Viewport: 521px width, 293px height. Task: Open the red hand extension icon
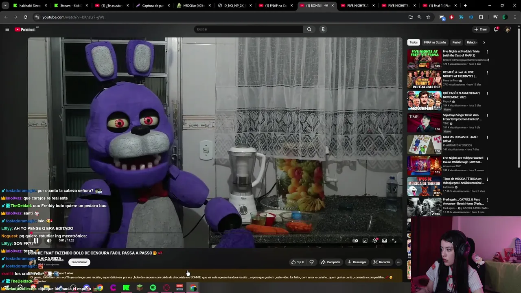tap(451, 17)
